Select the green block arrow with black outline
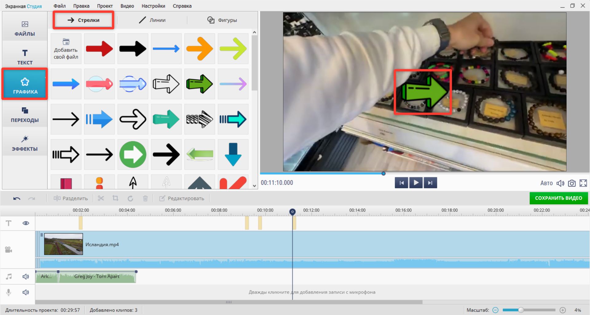This screenshot has width=590, height=315. [200, 84]
